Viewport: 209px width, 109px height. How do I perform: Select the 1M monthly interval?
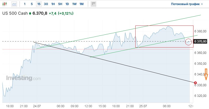(x=81, y=4)
